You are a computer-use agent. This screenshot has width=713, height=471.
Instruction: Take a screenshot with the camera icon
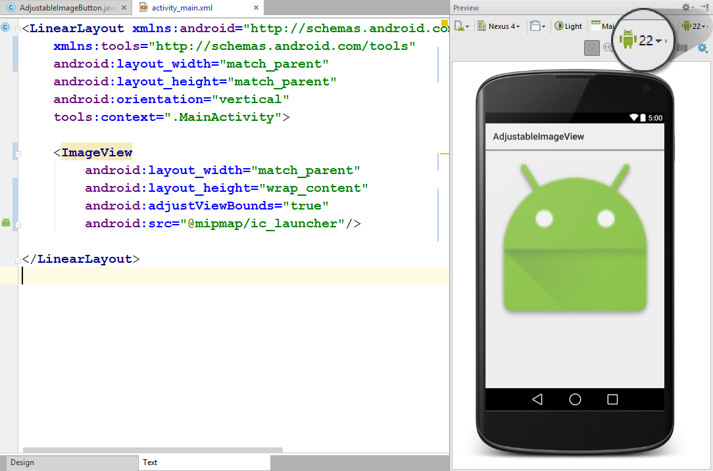pyautogui.click(x=681, y=47)
